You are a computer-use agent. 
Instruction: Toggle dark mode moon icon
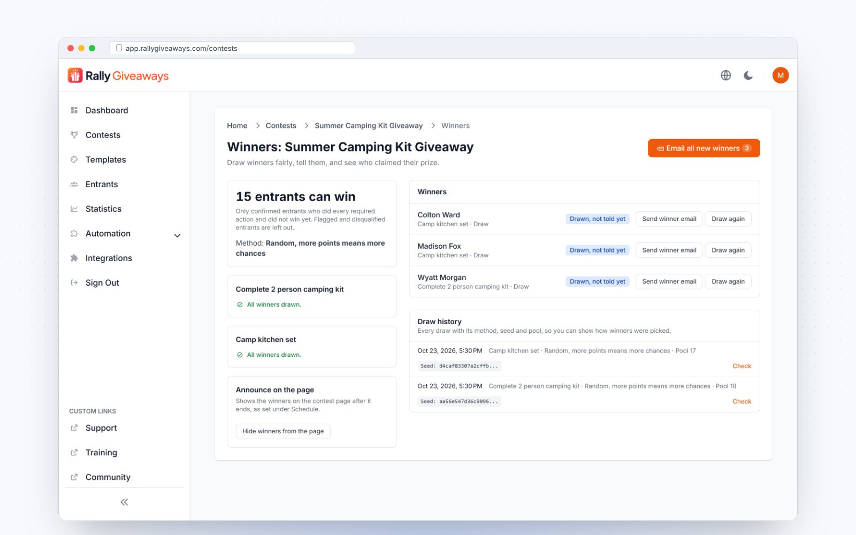click(x=748, y=75)
